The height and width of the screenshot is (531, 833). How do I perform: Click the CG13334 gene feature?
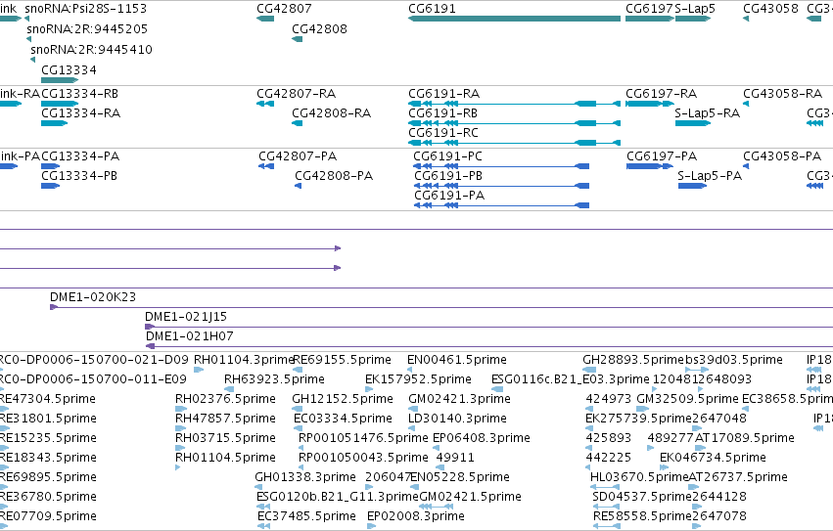[x=60, y=80]
